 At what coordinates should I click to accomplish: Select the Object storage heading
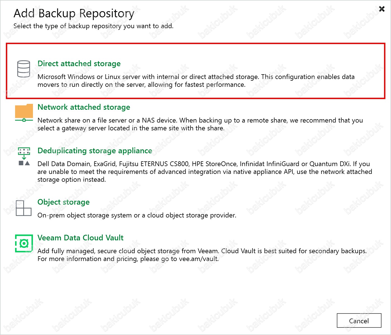click(63, 202)
